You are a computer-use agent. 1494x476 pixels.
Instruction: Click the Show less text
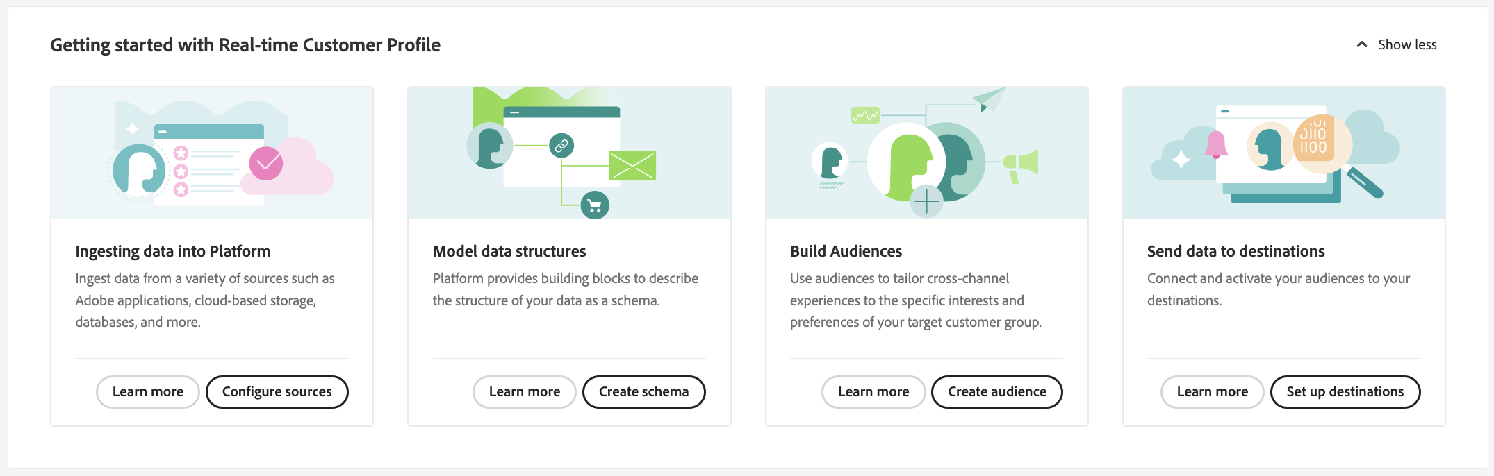(x=1407, y=44)
